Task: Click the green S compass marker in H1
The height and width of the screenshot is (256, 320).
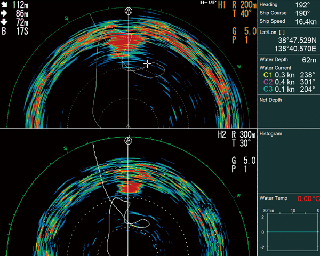Action: (x=67, y=18)
